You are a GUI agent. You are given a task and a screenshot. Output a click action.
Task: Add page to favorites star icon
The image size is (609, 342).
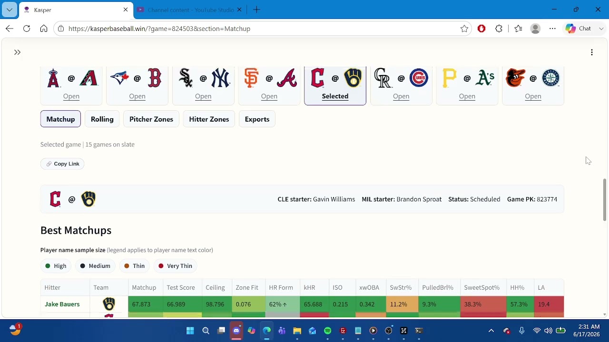click(464, 28)
